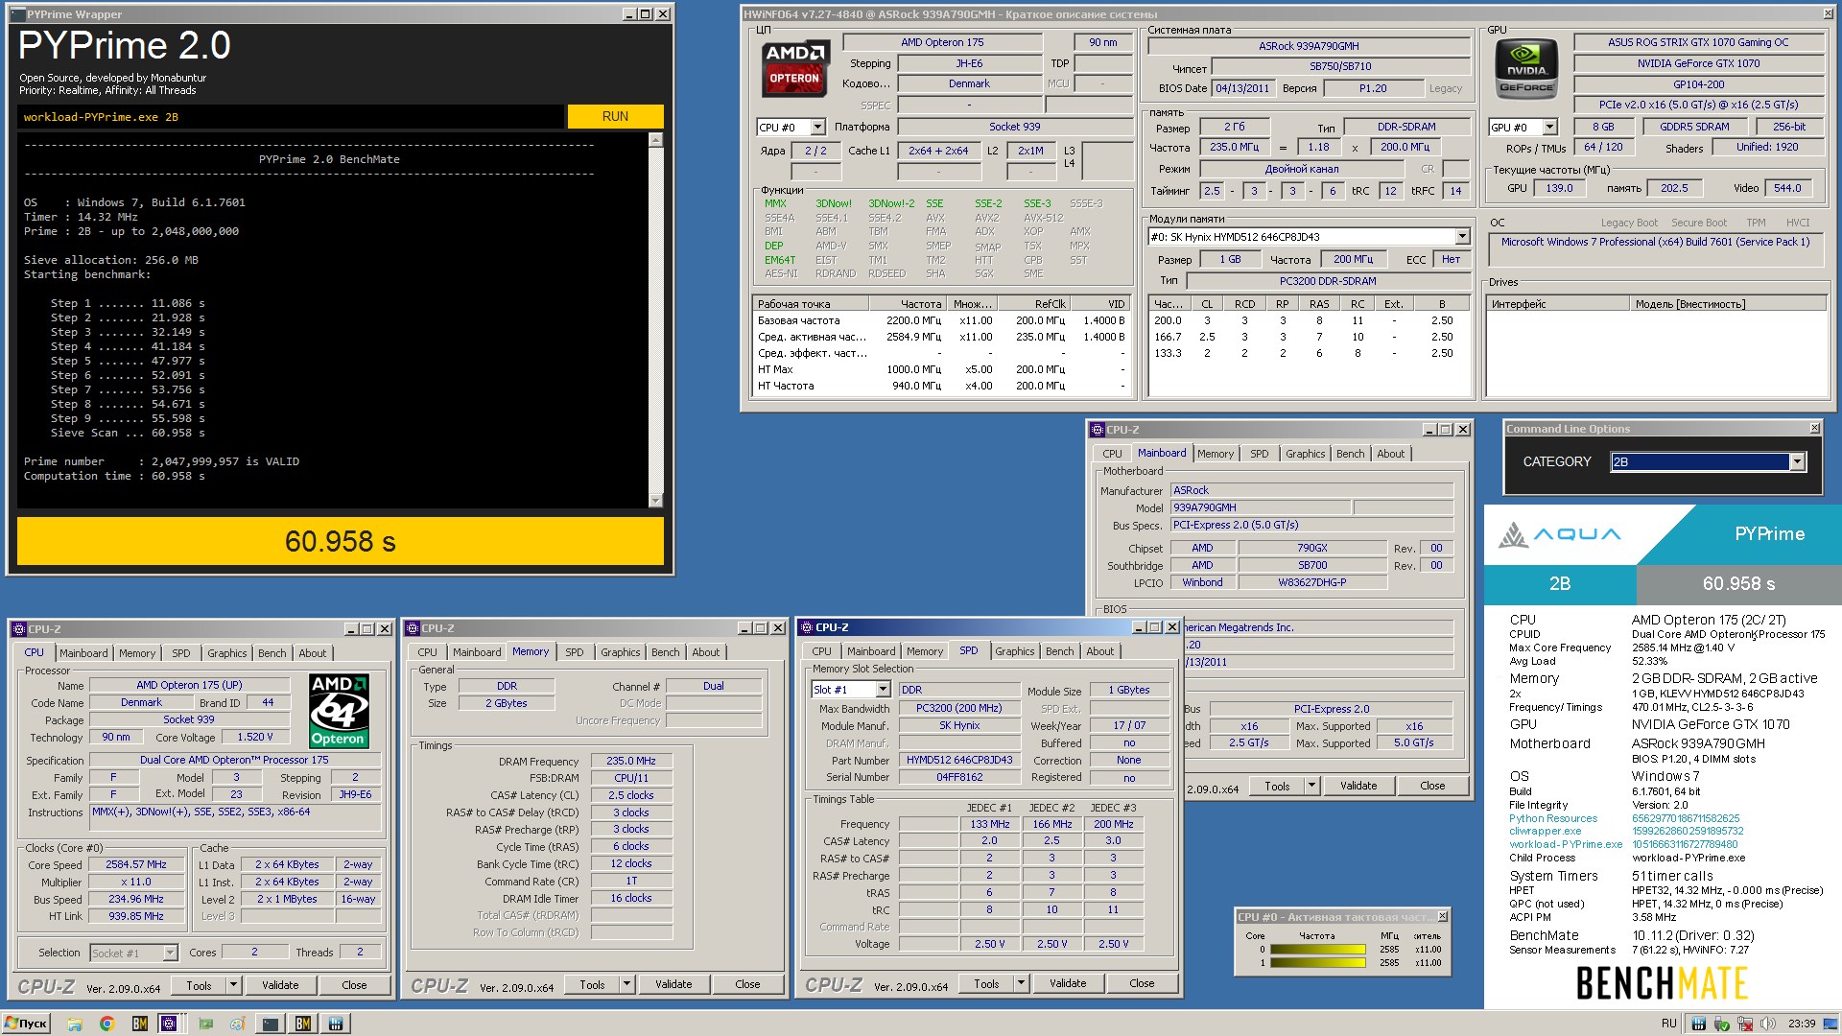
Task: Click Validate in CPU-Z SPD window
Action: [x=1068, y=983]
